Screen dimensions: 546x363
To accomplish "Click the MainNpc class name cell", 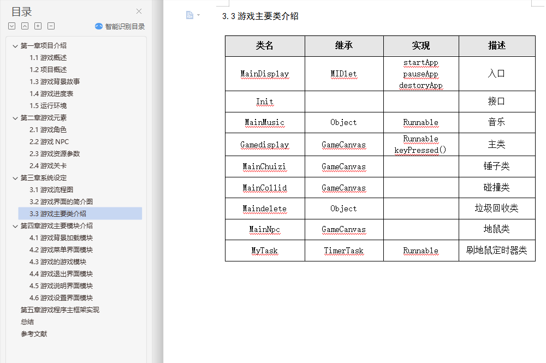I will pyautogui.click(x=265, y=230).
